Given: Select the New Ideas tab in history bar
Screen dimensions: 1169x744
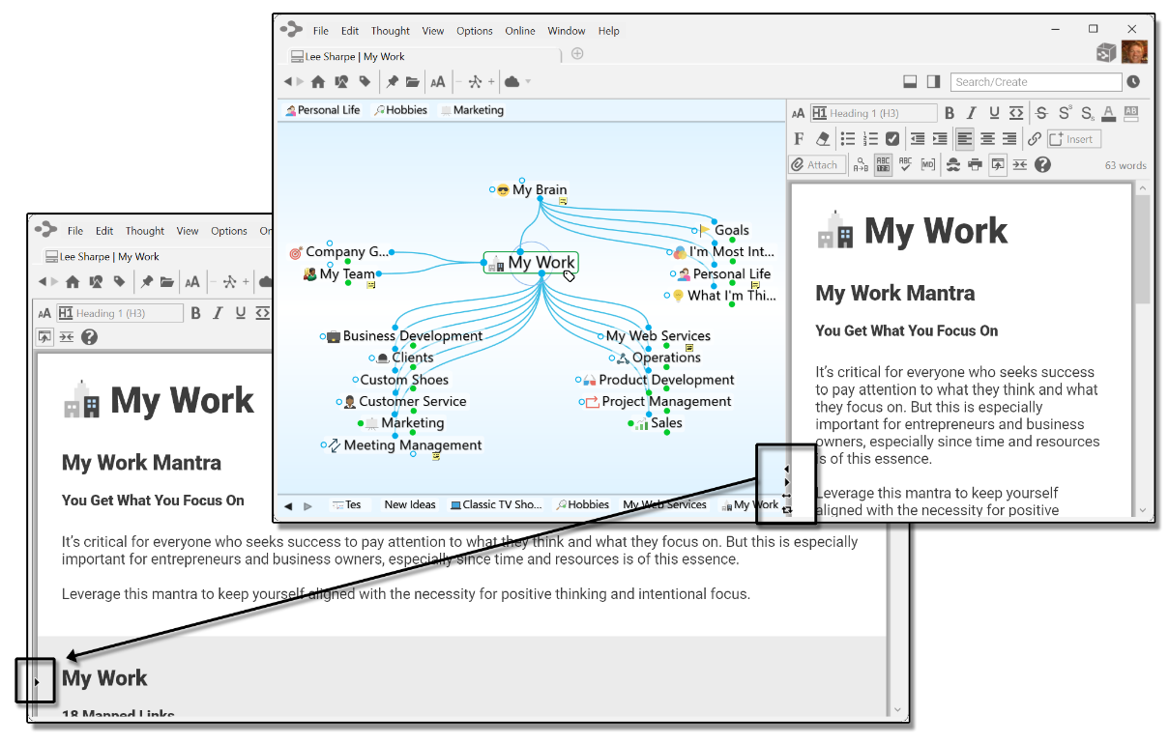Looking at the screenshot, I should (x=409, y=504).
